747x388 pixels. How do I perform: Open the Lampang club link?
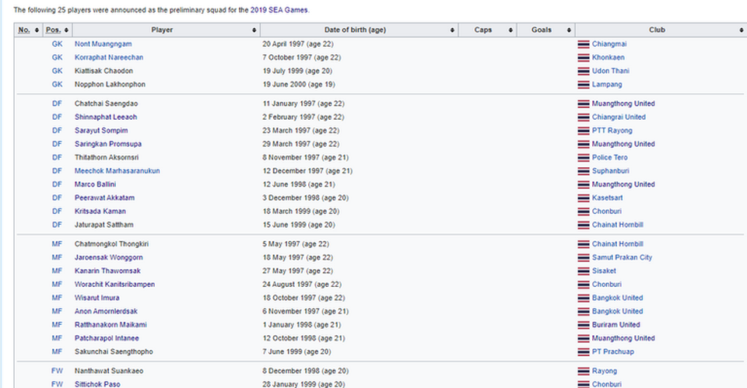[607, 84]
